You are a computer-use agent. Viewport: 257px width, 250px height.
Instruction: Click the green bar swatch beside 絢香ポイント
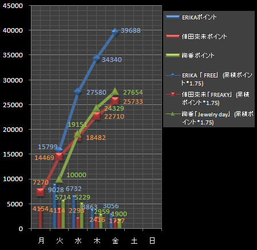pyautogui.click(x=173, y=56)
